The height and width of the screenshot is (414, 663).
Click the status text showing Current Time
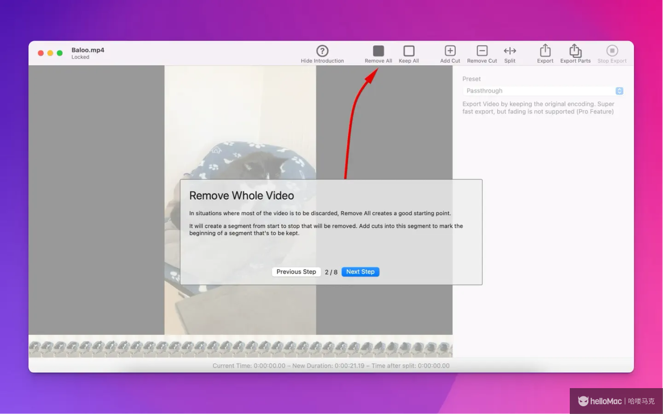[331, 366]
